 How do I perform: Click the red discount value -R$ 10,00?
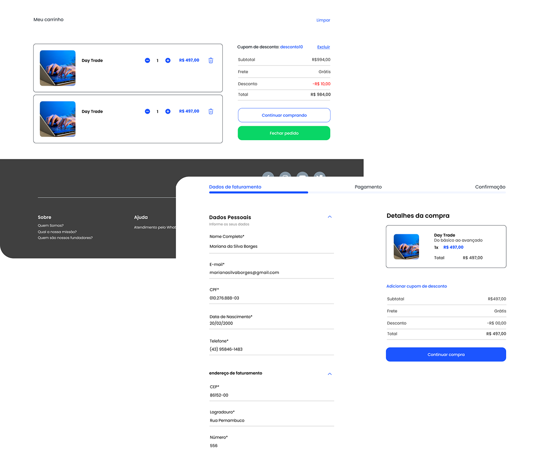click(322, 84)
